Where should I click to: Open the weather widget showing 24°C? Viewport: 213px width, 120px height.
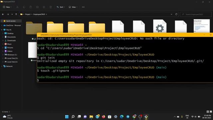8,117
